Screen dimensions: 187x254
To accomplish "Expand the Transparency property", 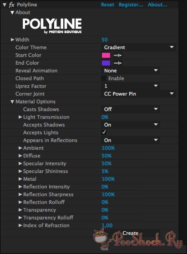I will 20,210.
